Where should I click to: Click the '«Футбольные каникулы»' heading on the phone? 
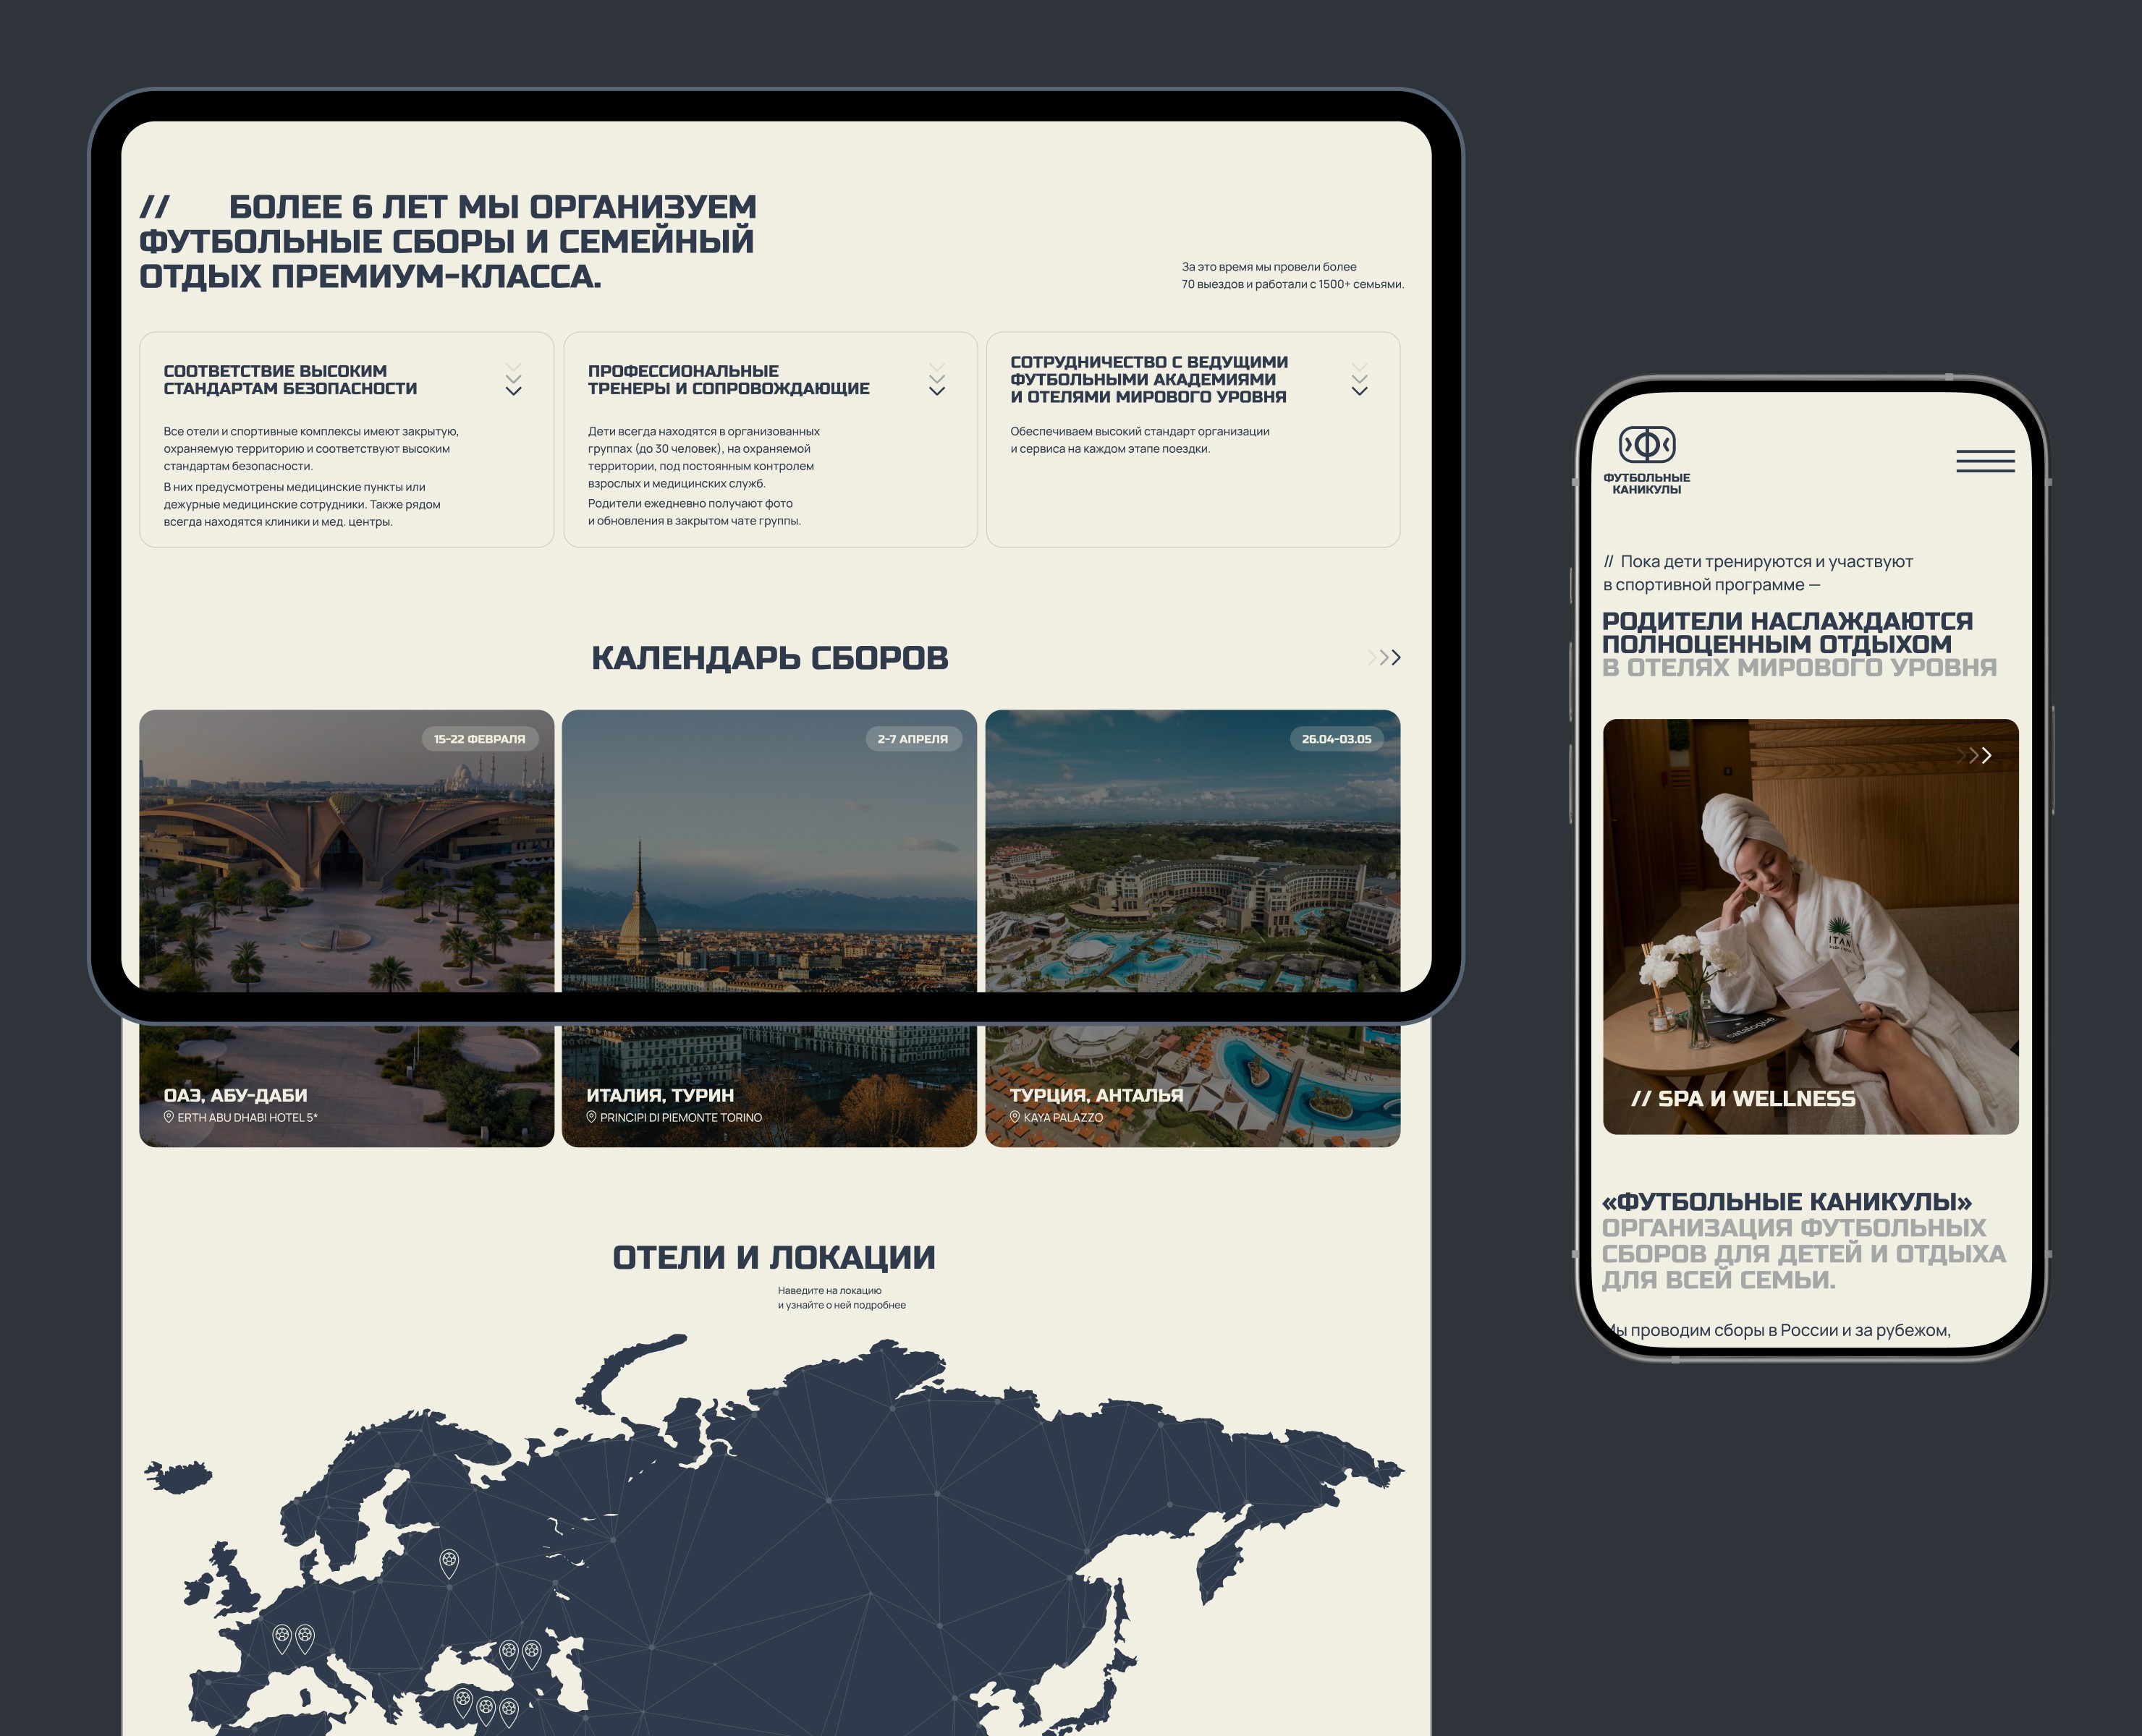coord(1787,1201)
